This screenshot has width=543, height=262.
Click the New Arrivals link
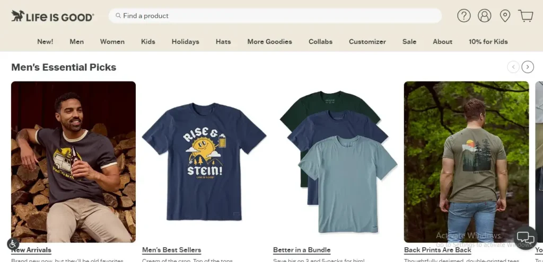tap(32, 250)
